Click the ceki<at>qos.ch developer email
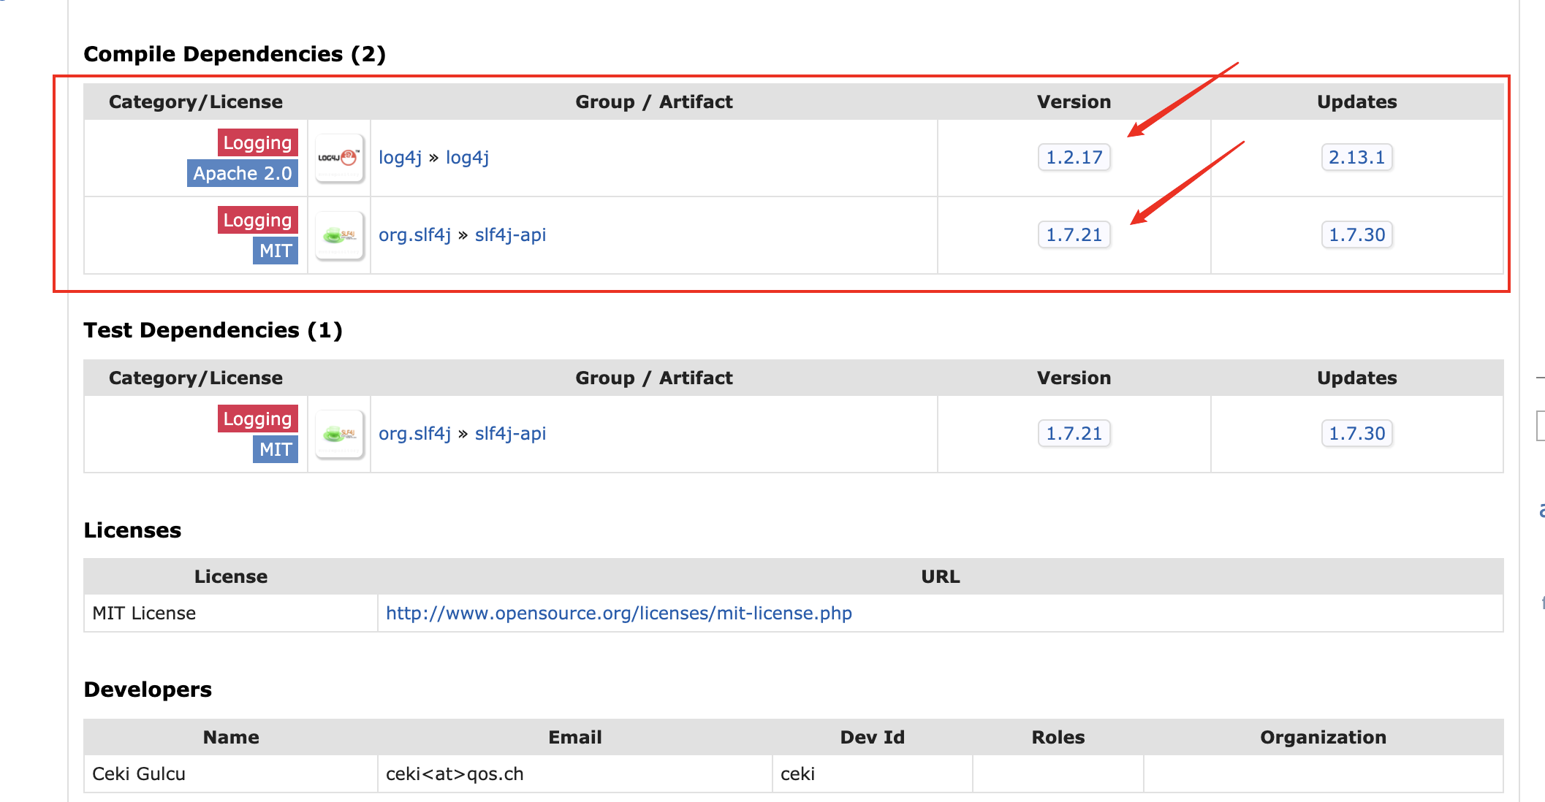This screenshot has width=1545, height=802. click(x=455, y=774)
